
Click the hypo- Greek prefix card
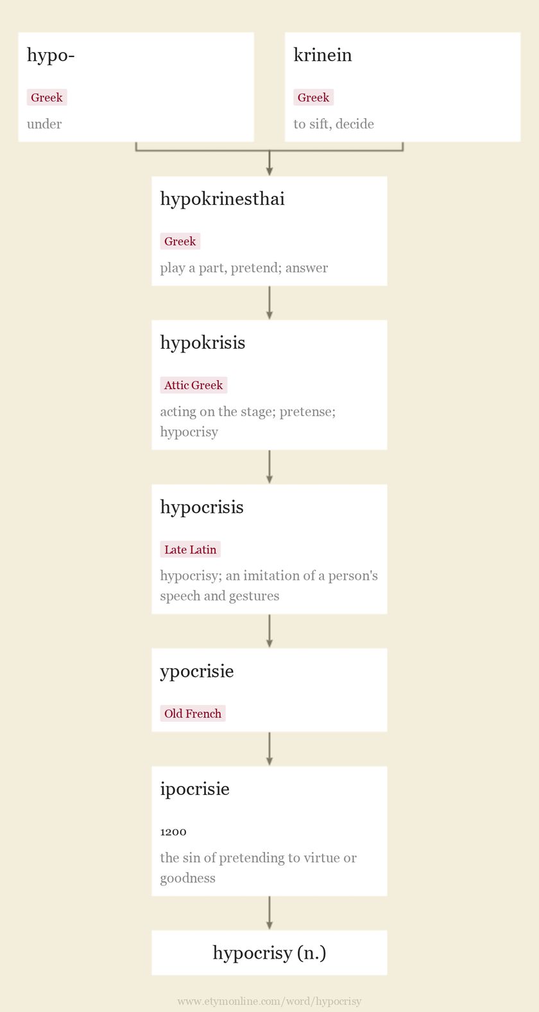point(136,87)
